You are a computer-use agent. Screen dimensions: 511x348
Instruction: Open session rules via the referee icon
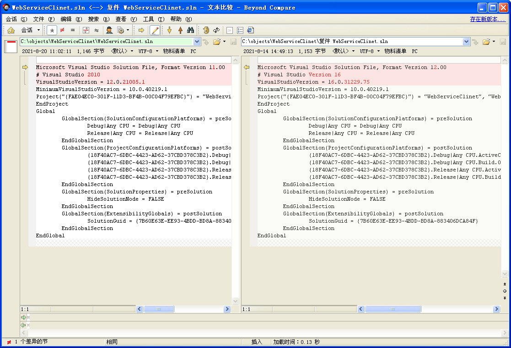click(x=110, y=30)
